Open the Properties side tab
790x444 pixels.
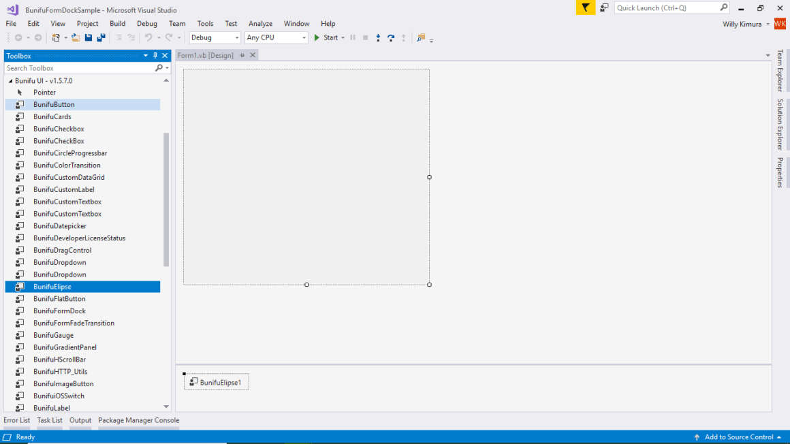pyautogui.click(x=780, y=172)
